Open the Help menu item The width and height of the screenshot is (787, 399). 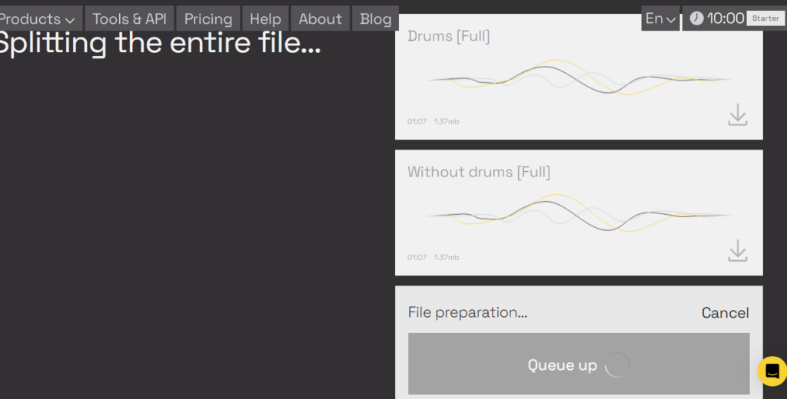[x=265, y=18]
